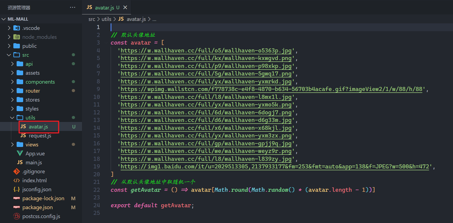The height and width of the screenshot is (223, 453).
Task: Expand the components folder chevron
Action: point(12,82)
